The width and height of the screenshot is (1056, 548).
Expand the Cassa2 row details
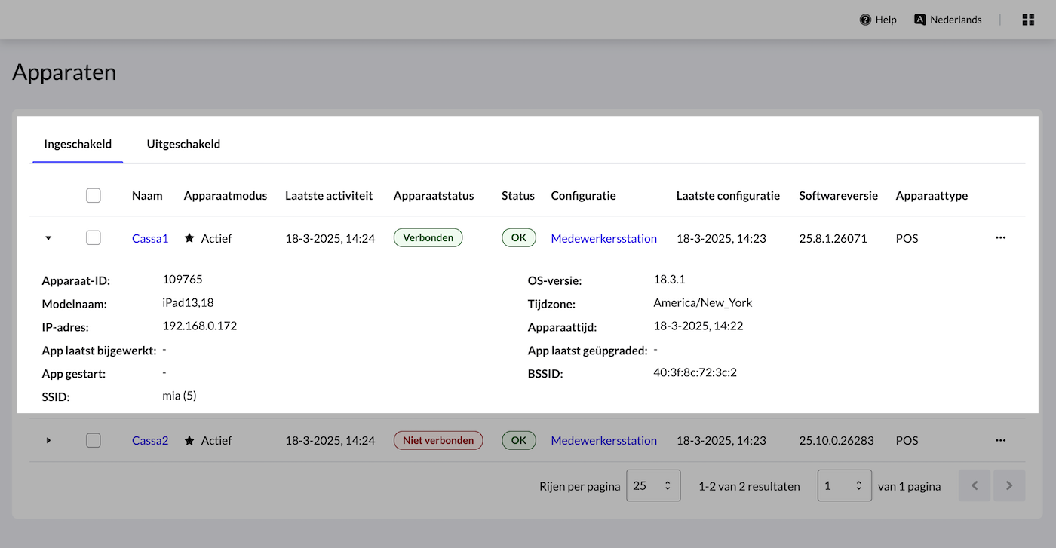48,440
